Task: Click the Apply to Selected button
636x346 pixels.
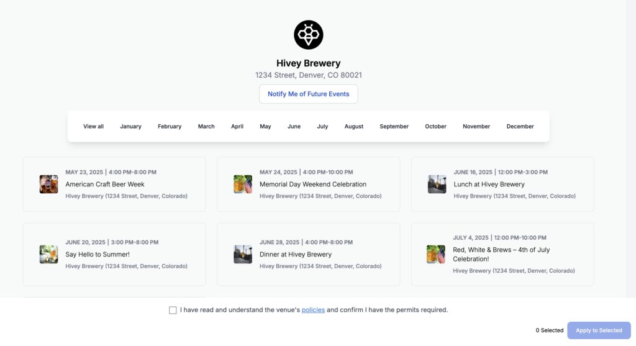Action: point(599,330)
